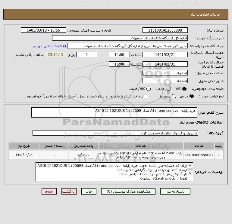Select the خدمت radio button
Image resolution: width=232 pixels, height=224 pixels.
pos(169,89)
